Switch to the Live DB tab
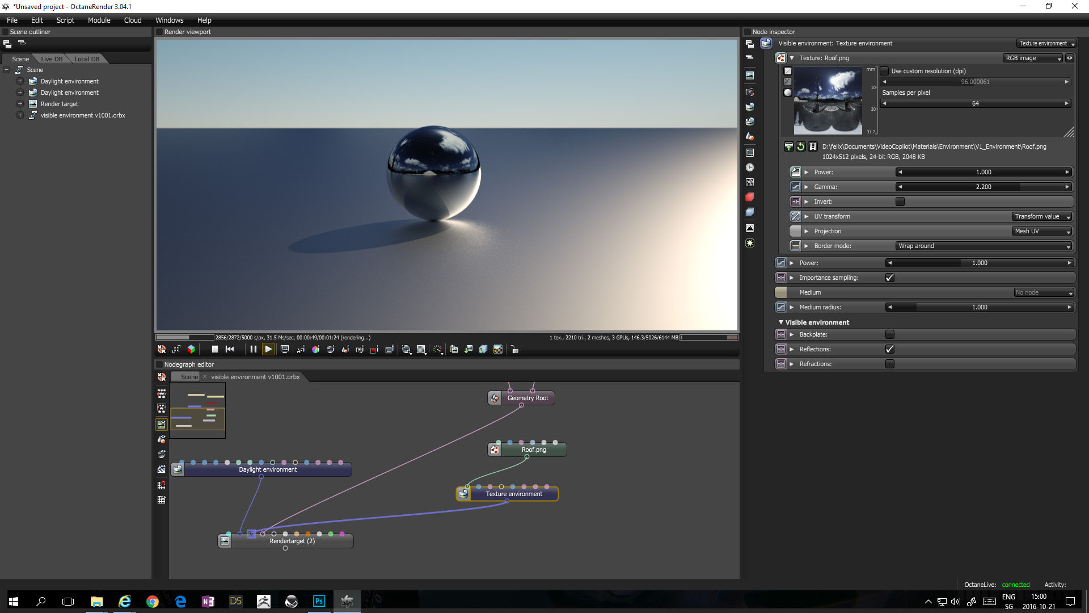This screenshot has height=613, width=1089. click(x=52, y=59)
